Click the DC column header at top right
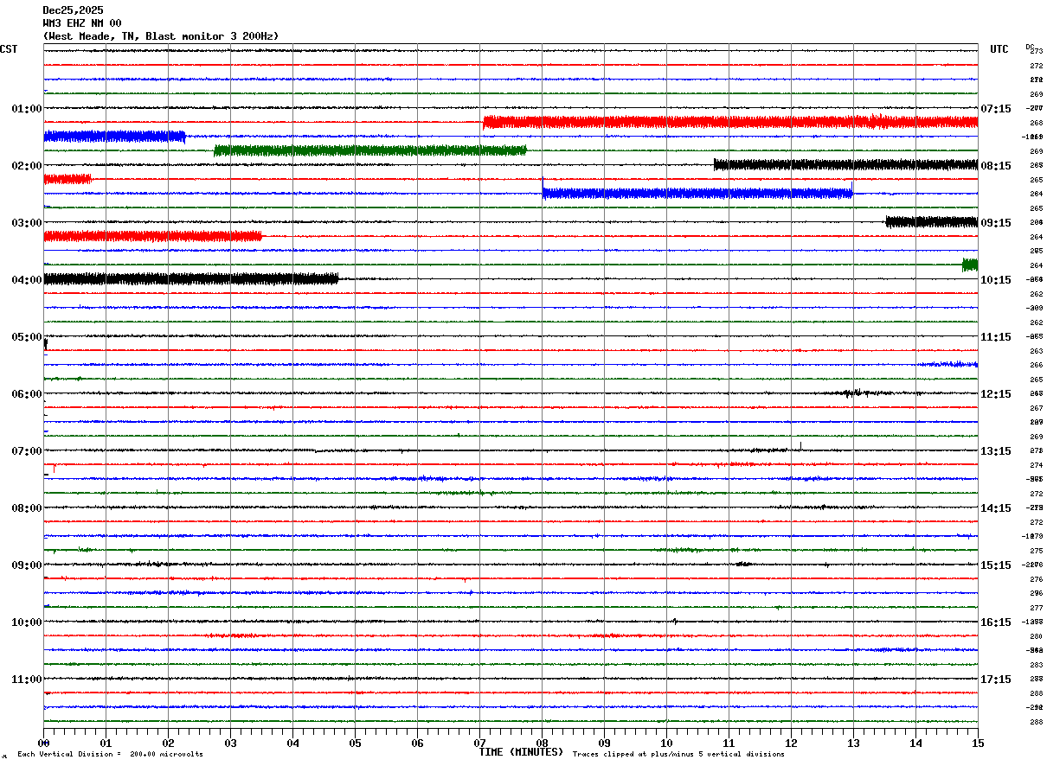Viewport: 1047px width, 766px height. 1030,46
